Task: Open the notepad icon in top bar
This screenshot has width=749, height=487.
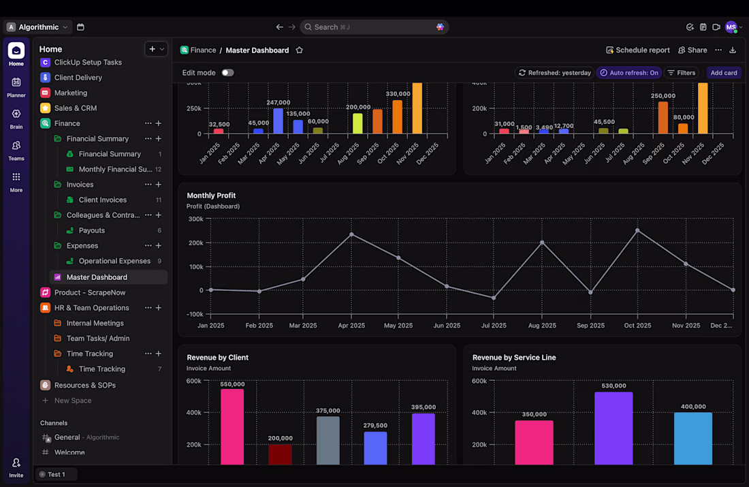Action: 703,27
